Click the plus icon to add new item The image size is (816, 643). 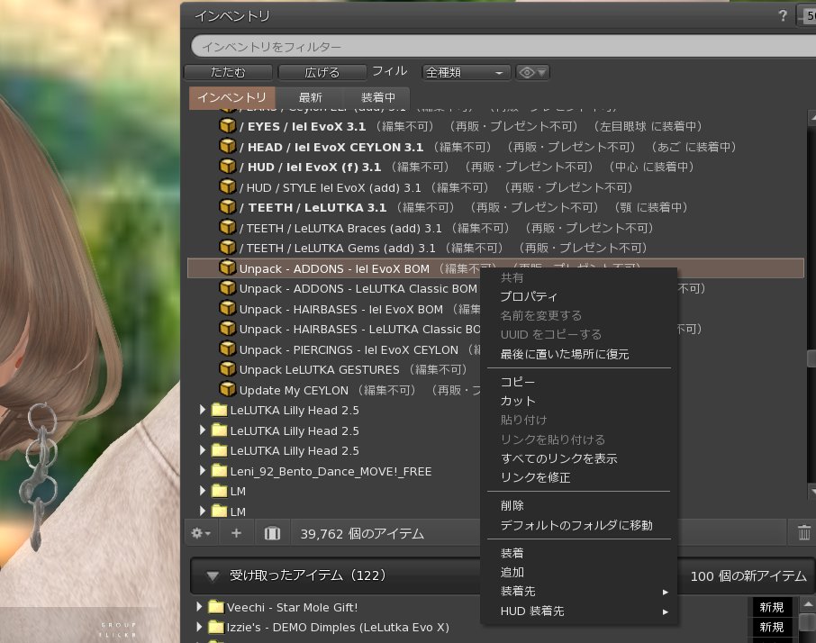point(236,533)
